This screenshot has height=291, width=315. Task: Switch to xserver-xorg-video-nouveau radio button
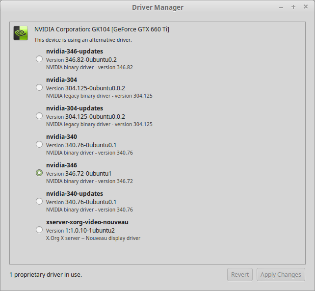pyautogui.click(x=39, y=230)
